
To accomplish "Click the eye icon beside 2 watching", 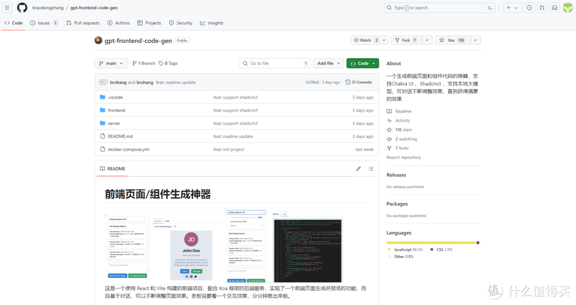I will pos(389,139).
